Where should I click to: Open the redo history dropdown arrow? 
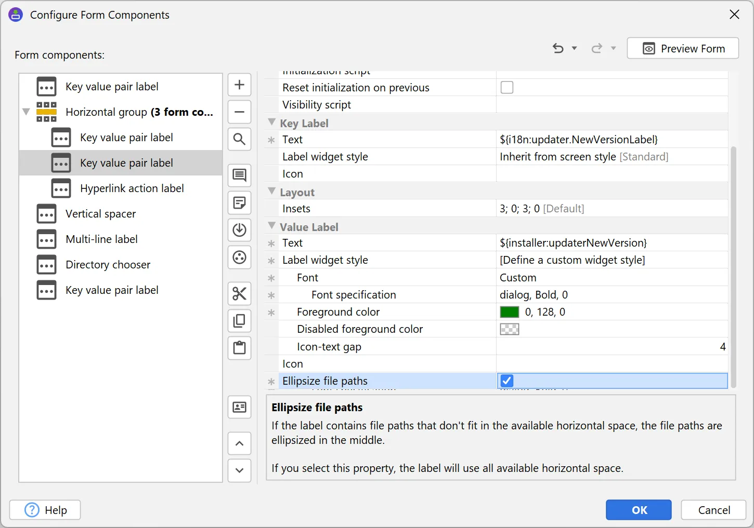pos(614,48)
